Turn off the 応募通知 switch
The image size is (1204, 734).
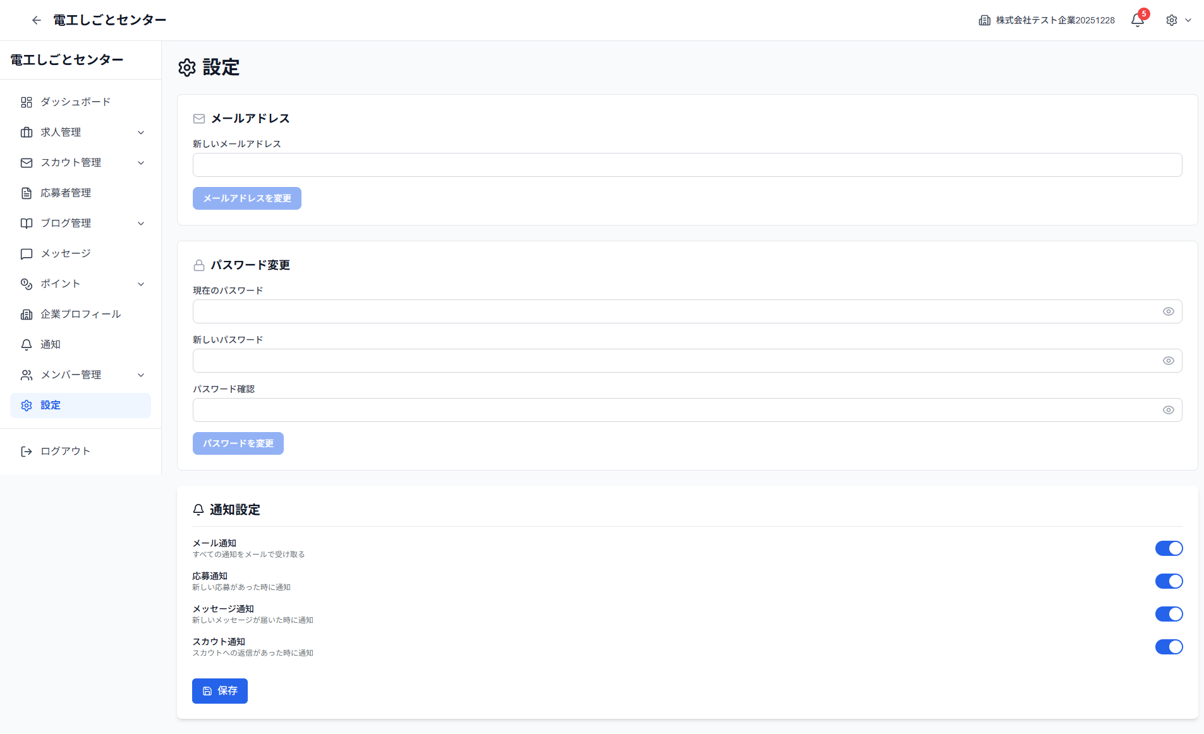point(1169,581)
